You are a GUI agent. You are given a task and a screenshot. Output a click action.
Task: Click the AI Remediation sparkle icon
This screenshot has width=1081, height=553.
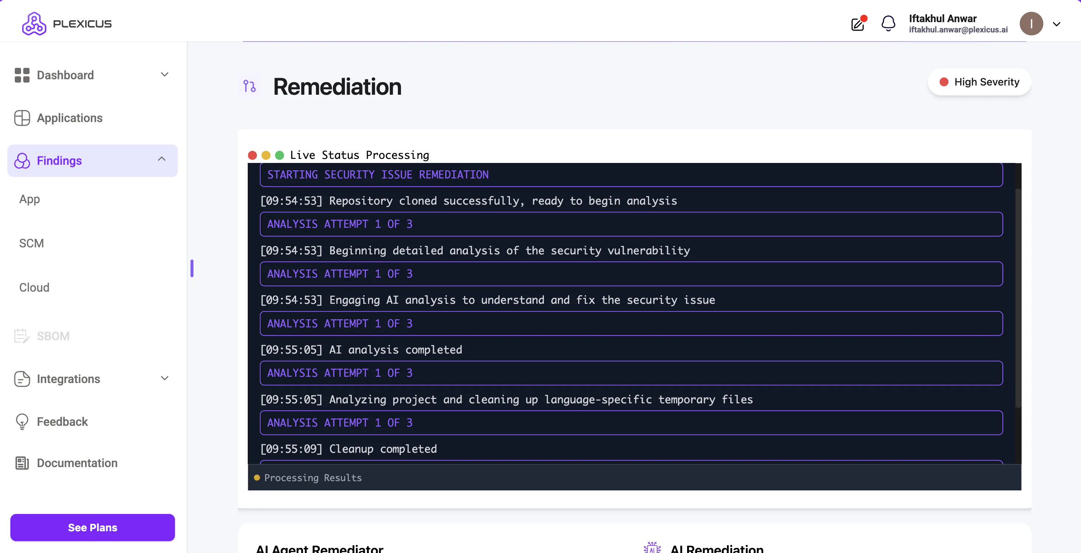[652, 547]
